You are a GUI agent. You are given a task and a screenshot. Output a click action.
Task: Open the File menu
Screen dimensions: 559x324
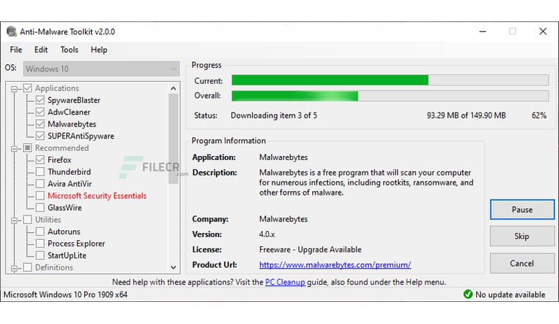click(x=16, y=50)
